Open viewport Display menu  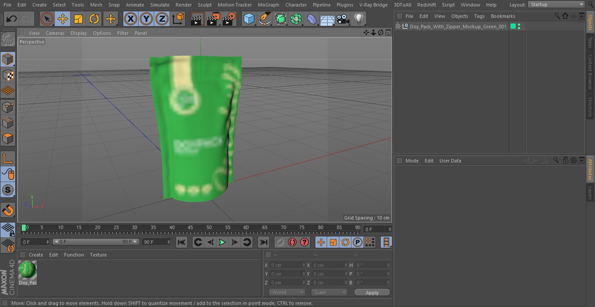pos(78,33)
